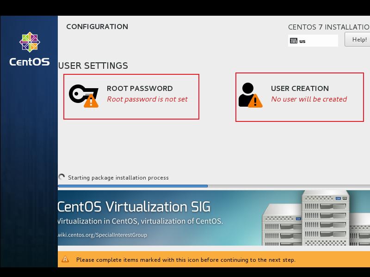Click the spinning progress indicator icon
Image resolution: width=370 pixels, height=277 pixels.
click(62, 177)
